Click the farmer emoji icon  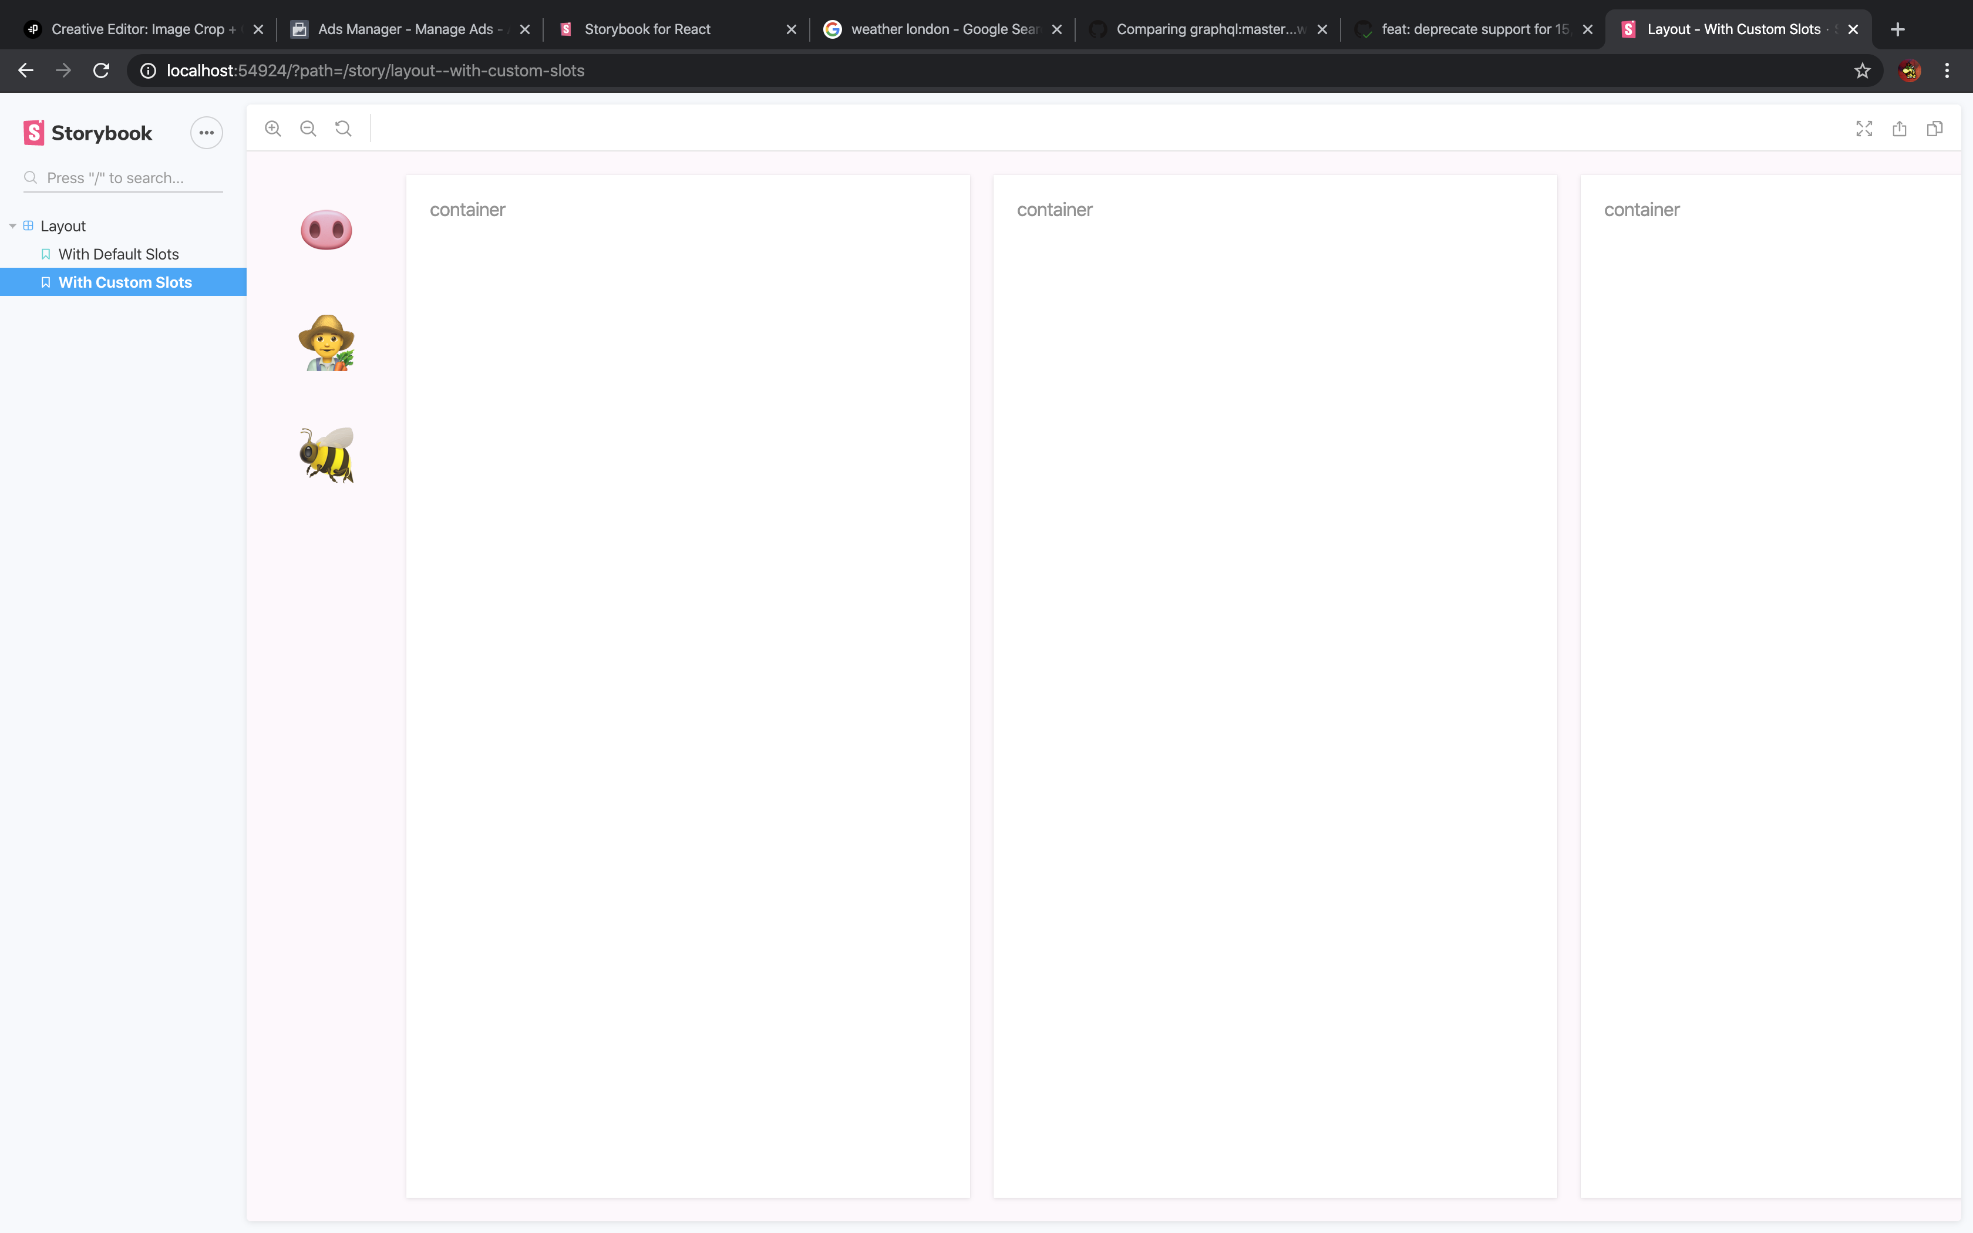(x=326, y=342)
